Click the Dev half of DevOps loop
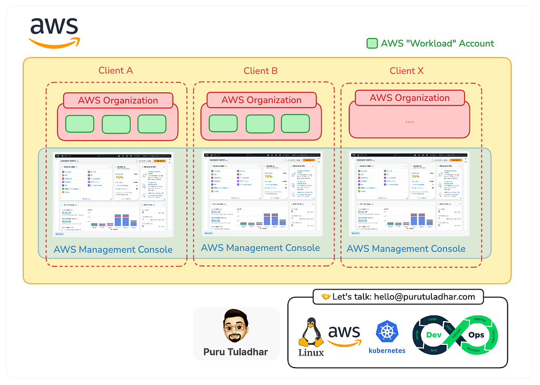This screenshot has width=540, height=385. point(433,335)
